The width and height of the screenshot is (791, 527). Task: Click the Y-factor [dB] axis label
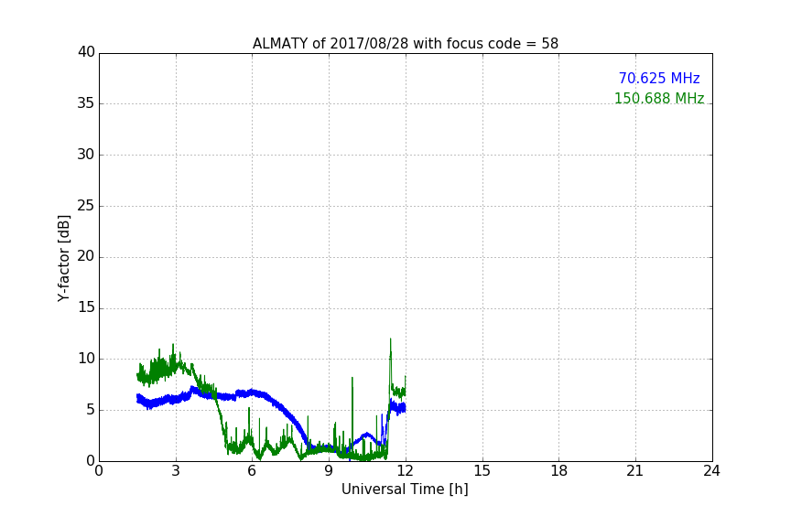[63, 258]
